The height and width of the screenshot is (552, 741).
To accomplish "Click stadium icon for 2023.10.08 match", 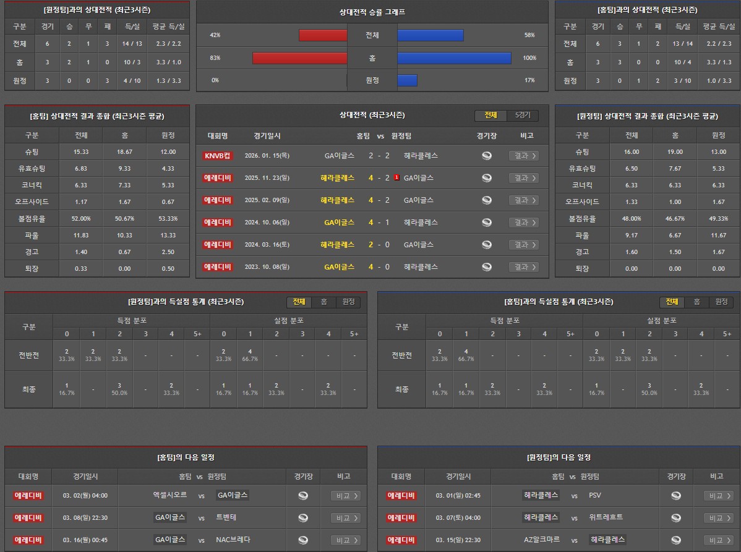I will 487,267.
